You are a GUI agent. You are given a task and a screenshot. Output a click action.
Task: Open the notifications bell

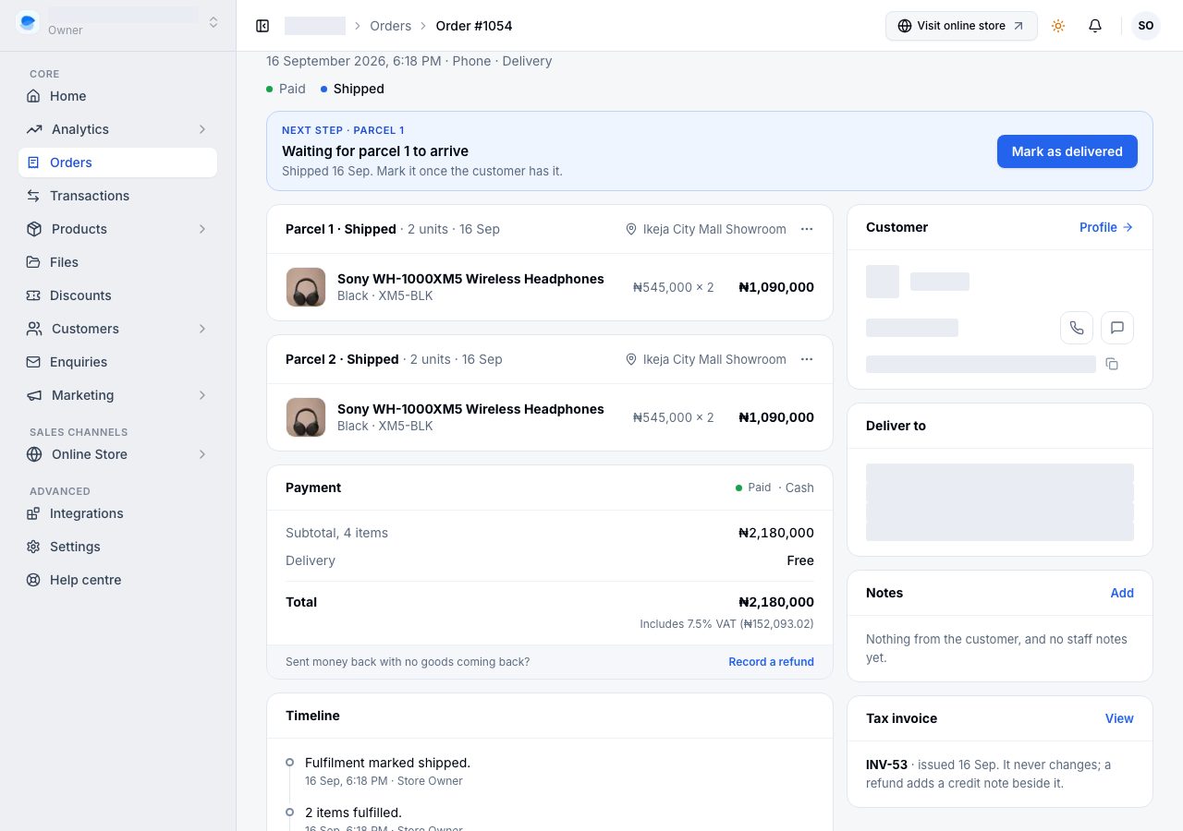[1095, 26]
